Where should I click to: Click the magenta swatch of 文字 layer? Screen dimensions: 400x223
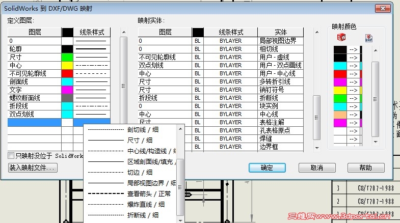pyautogui.click(x=67, y=90)
